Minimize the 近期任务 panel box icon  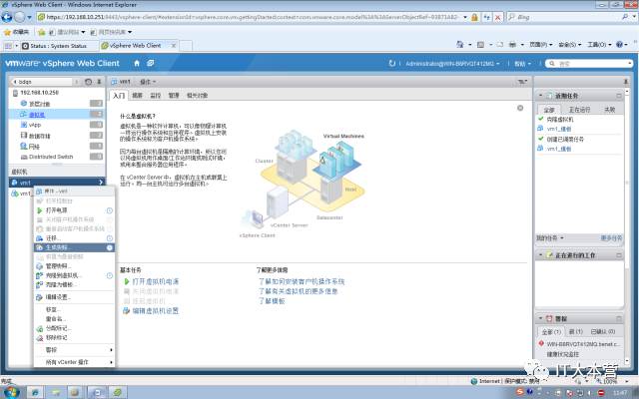(x=619, y=96)
